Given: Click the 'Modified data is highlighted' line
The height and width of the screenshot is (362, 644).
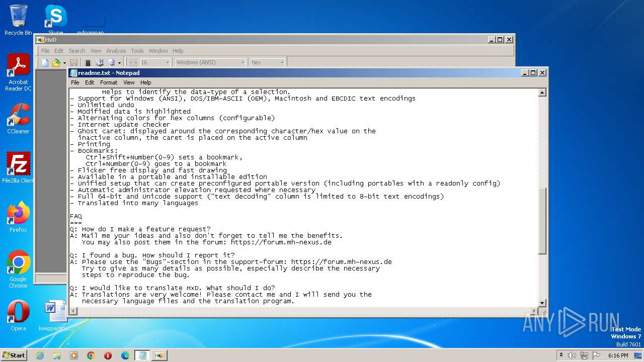Looking at the screenshot, I should [x=130, y=112].
